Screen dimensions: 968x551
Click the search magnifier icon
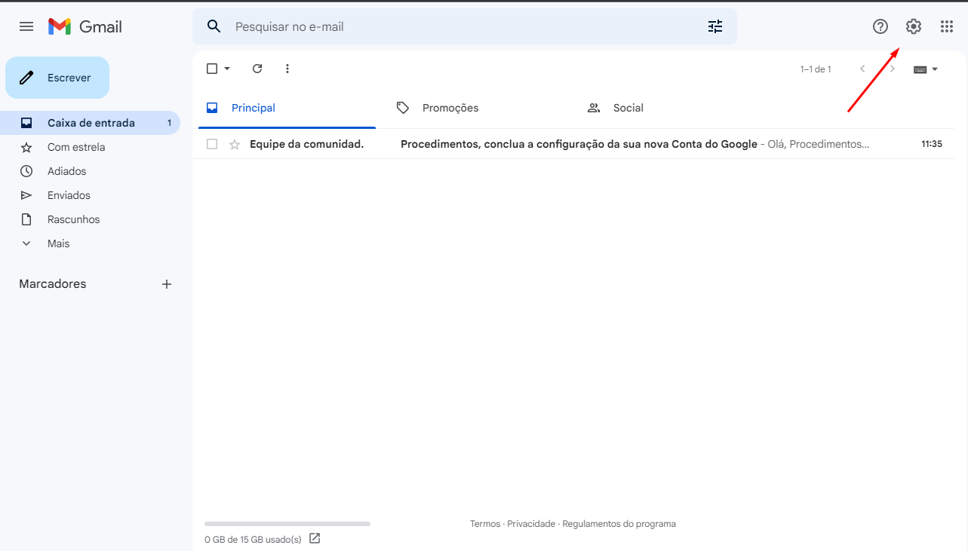point(214,26)
